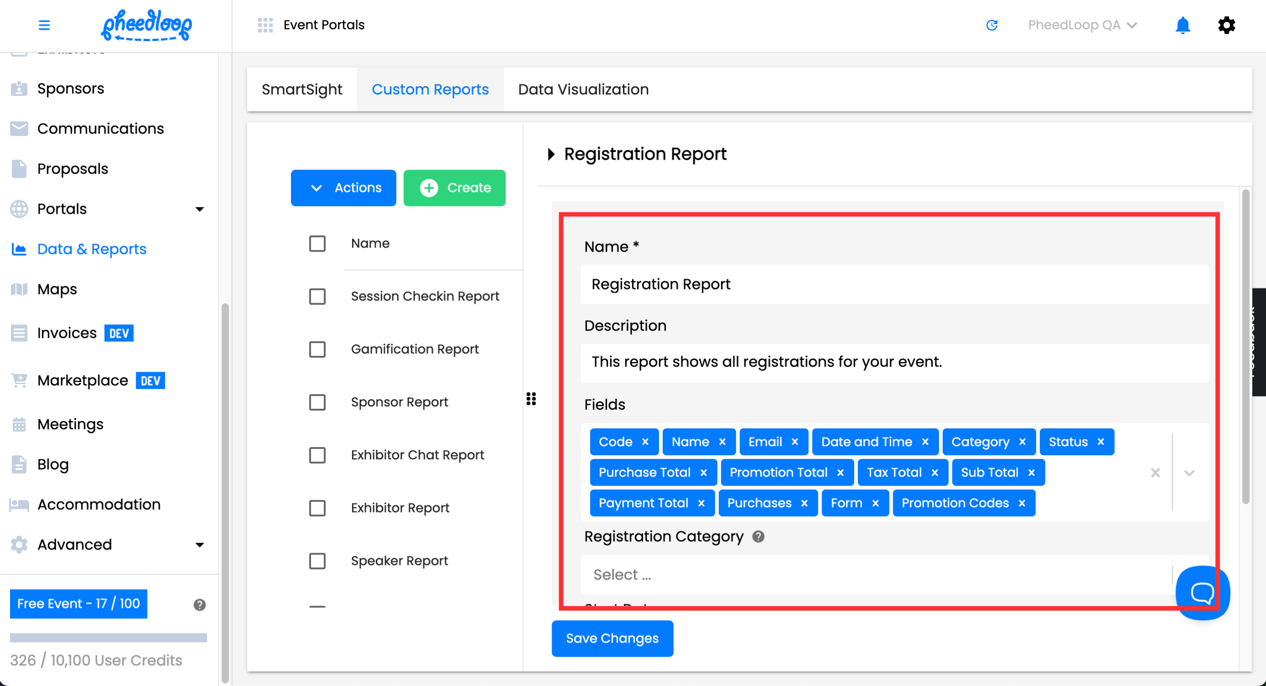Click the green Create button
The height and width of the screenshot is (686, 1266).
click(x=454, y=188)
